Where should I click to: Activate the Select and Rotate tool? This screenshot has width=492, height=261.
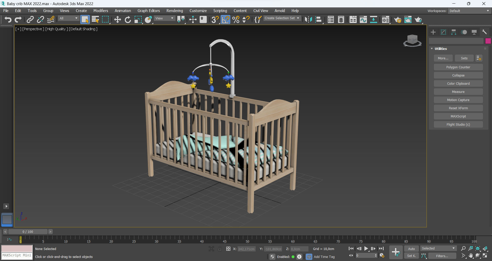(x=128, y=20)
